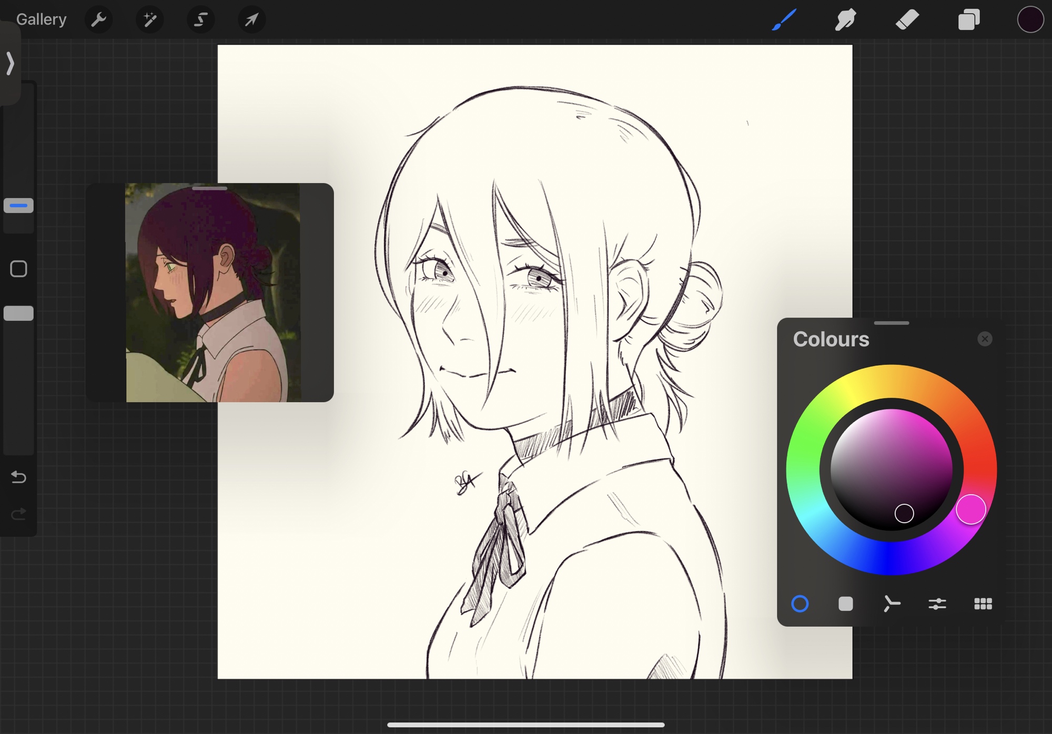The height and width of the screenshot is (734, 1052).
Task: Select the Smudge tool
Action: [x=845, y=20]
